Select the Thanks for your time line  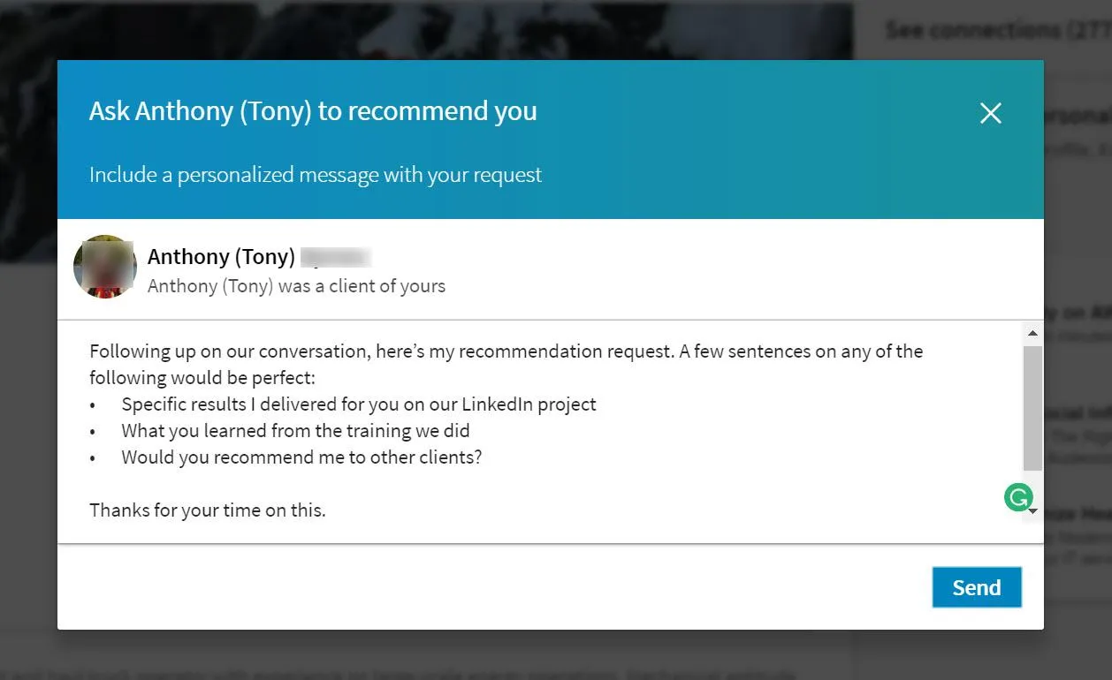pyautogui.click(x=208, y=510)
